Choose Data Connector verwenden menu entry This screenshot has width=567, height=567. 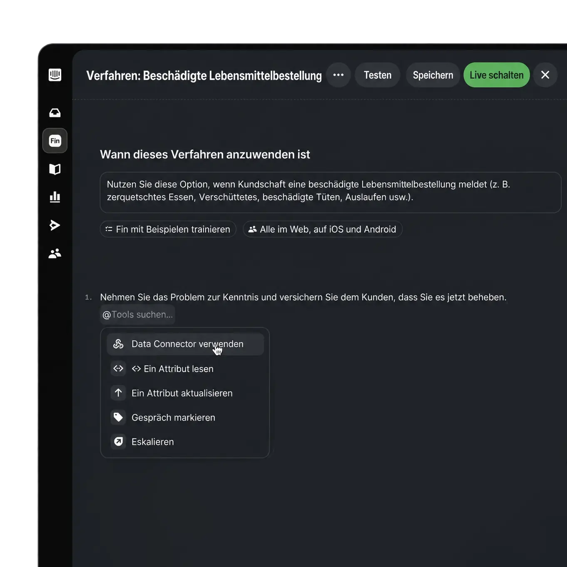tap(185, 344)
